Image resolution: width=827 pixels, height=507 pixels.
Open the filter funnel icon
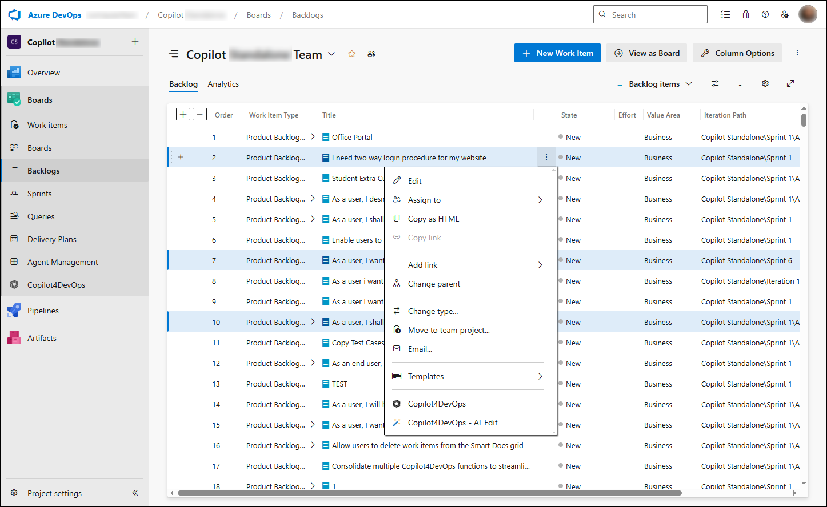coord(740,83)
